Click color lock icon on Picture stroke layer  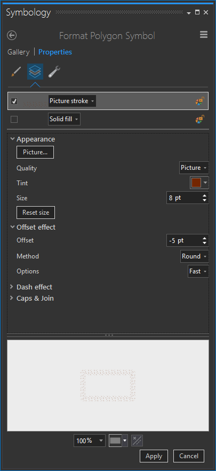(x=200, y=101)
